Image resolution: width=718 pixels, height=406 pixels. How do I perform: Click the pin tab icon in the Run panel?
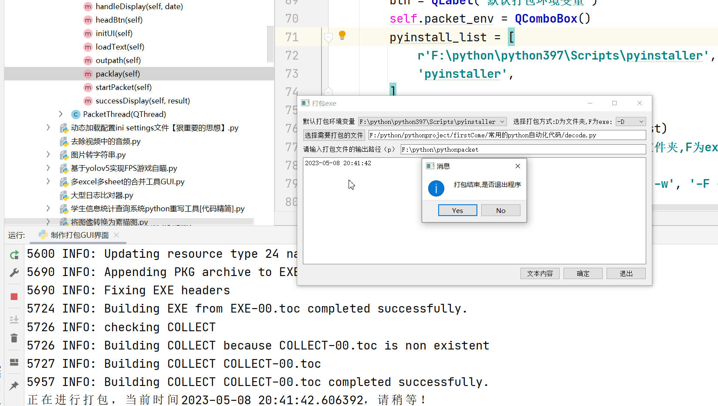point(14,386)
